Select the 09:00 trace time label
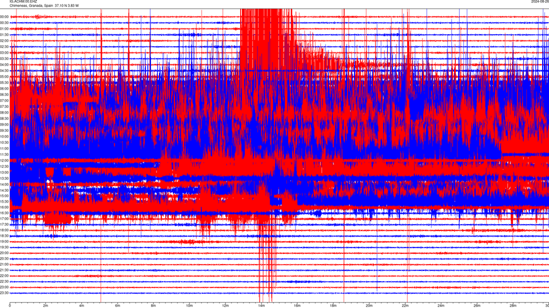 [4, 124]
